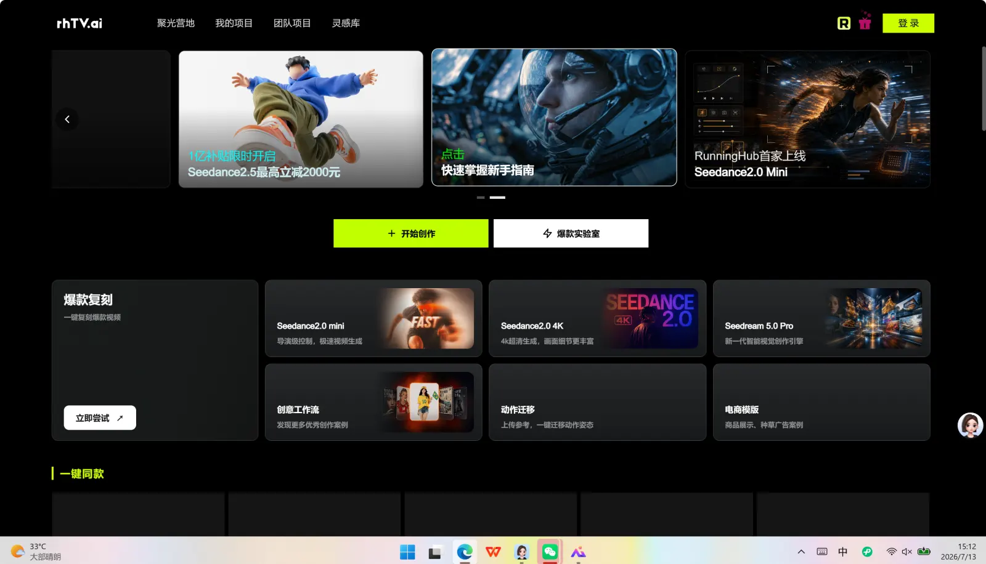
Task: Click the muted volume tray icon
Action: click(x=907, y=552)
